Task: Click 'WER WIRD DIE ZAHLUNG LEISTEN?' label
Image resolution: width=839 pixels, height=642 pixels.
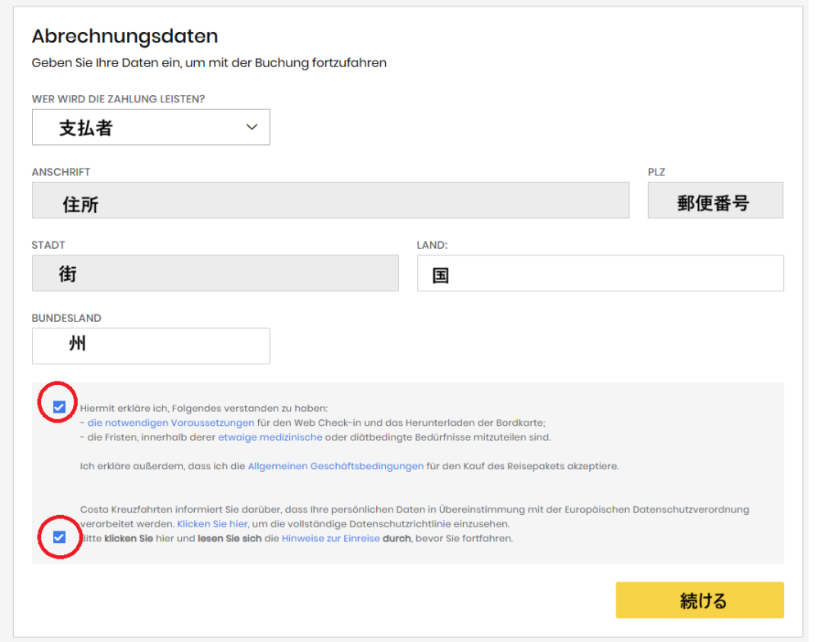Action: (x=118, y=99)
